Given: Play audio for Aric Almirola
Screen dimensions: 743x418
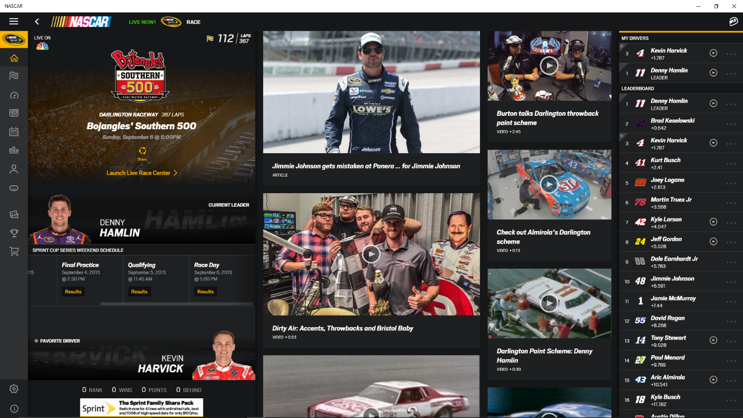Looking at the screenshot, I should click(x=713, y=380).
